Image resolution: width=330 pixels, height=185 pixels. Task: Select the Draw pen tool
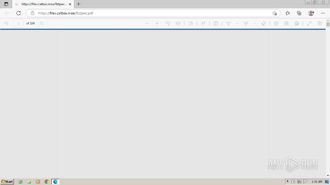(228, 23)
